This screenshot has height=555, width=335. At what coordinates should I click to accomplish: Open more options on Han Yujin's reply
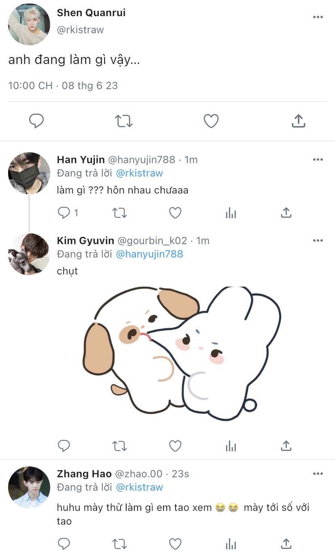(318, 159)
